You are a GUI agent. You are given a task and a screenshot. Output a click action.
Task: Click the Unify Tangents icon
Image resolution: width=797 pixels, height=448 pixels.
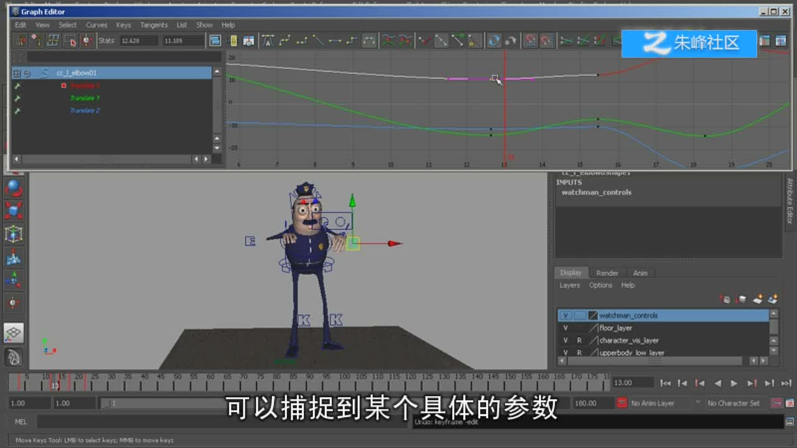pos(441,41)
